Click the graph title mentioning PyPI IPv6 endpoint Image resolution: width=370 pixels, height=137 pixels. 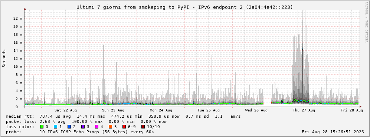pos(185,7)
